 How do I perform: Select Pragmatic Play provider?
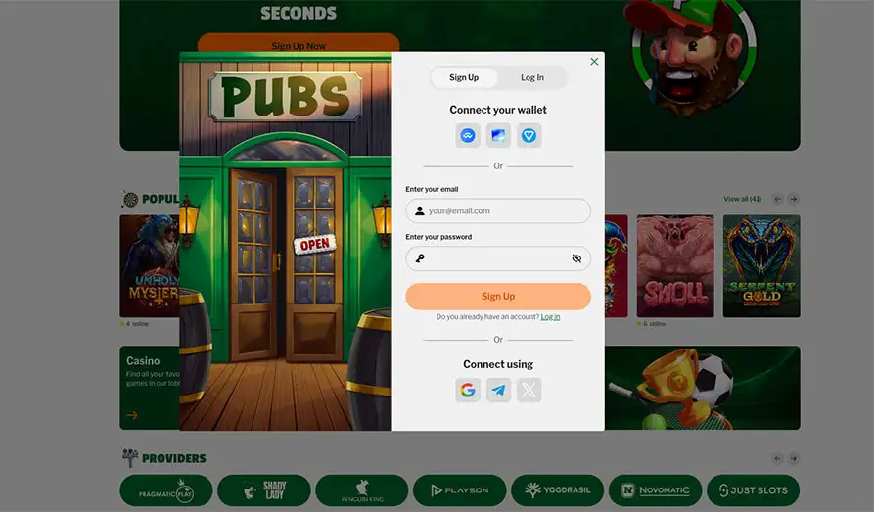click(x=166, y=490)
